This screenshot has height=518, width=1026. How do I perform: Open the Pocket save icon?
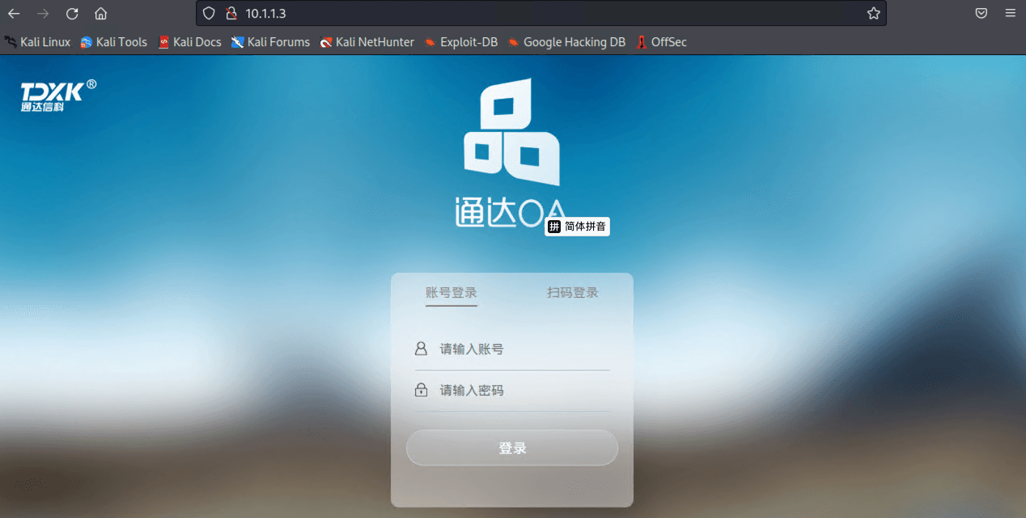point(981,13)
